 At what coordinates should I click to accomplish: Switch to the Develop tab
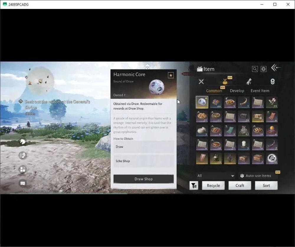tap(237, 91)
